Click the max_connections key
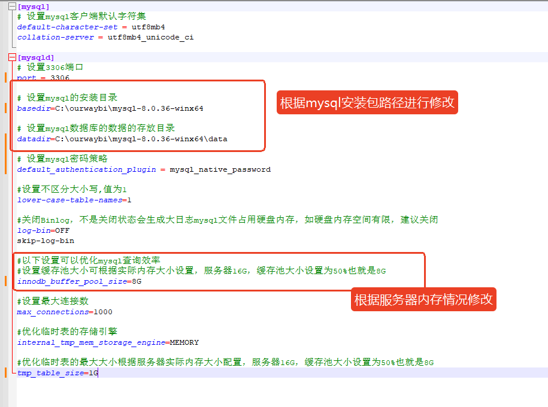548x407 pixels. click(x=53, y=312)
